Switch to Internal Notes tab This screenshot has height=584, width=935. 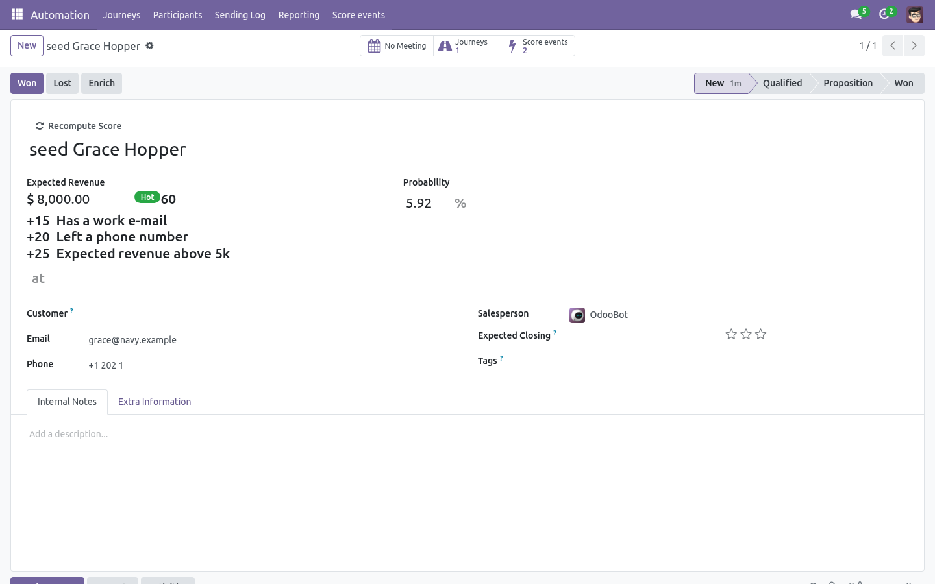pyautogui.click(x=67, y=402)
